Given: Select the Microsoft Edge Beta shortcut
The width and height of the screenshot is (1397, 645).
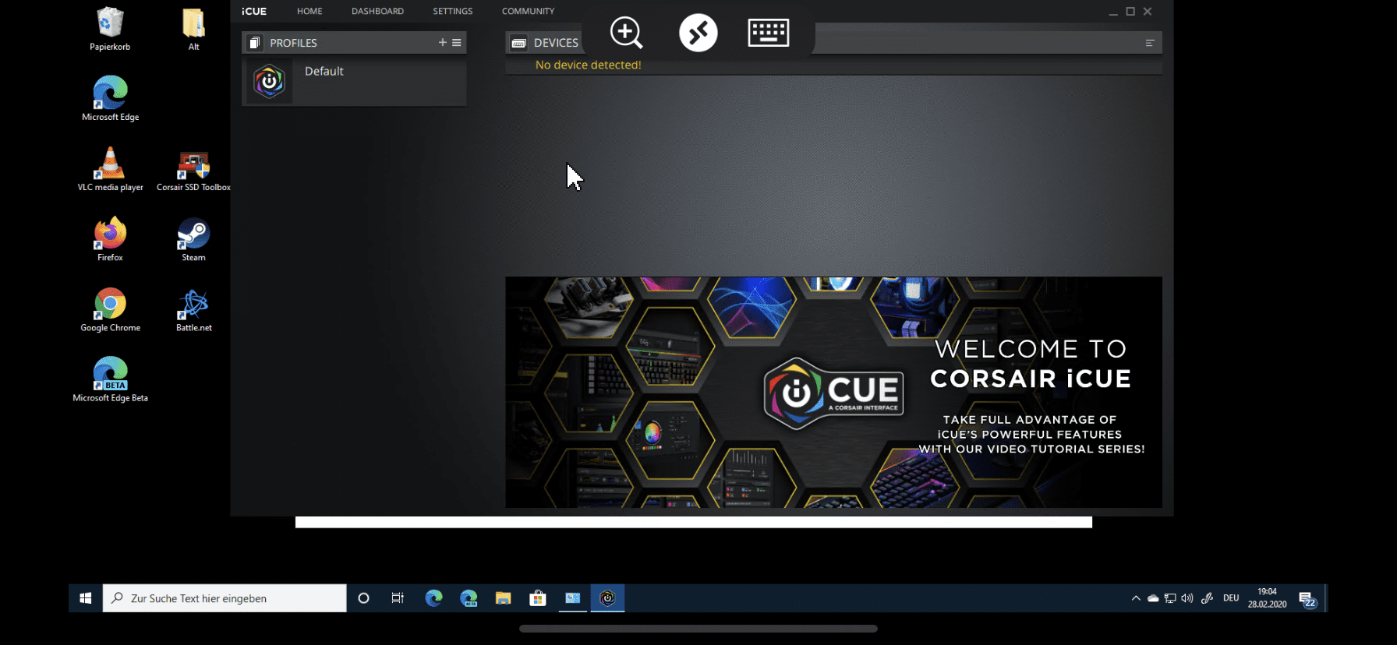Looking at the screenshot, I should click(110, 379).
